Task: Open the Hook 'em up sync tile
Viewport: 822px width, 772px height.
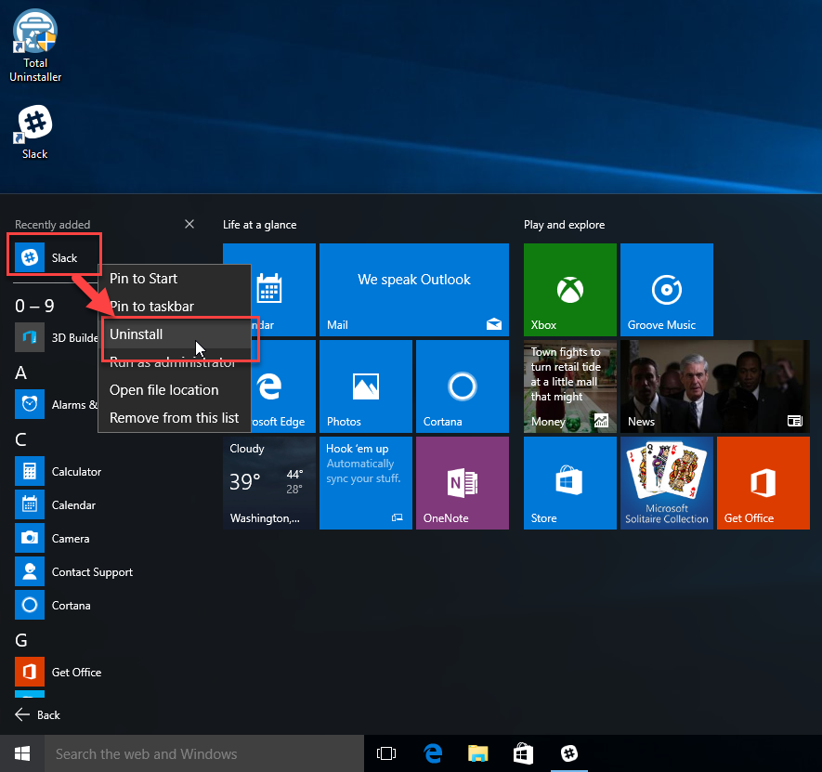Action: coord(366,483)
